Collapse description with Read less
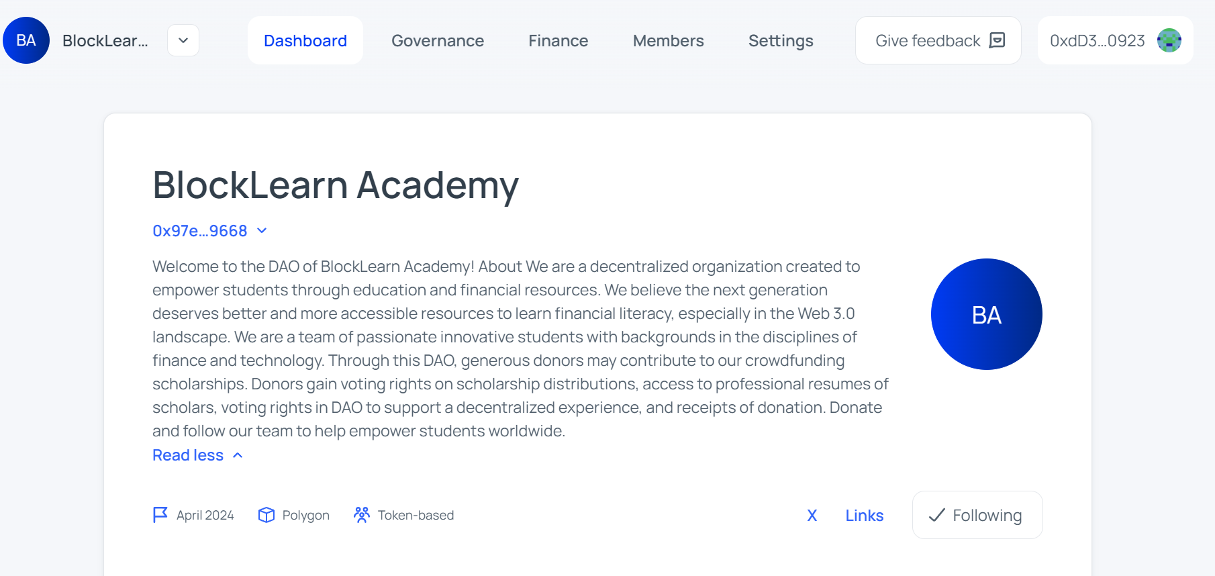 198,455
